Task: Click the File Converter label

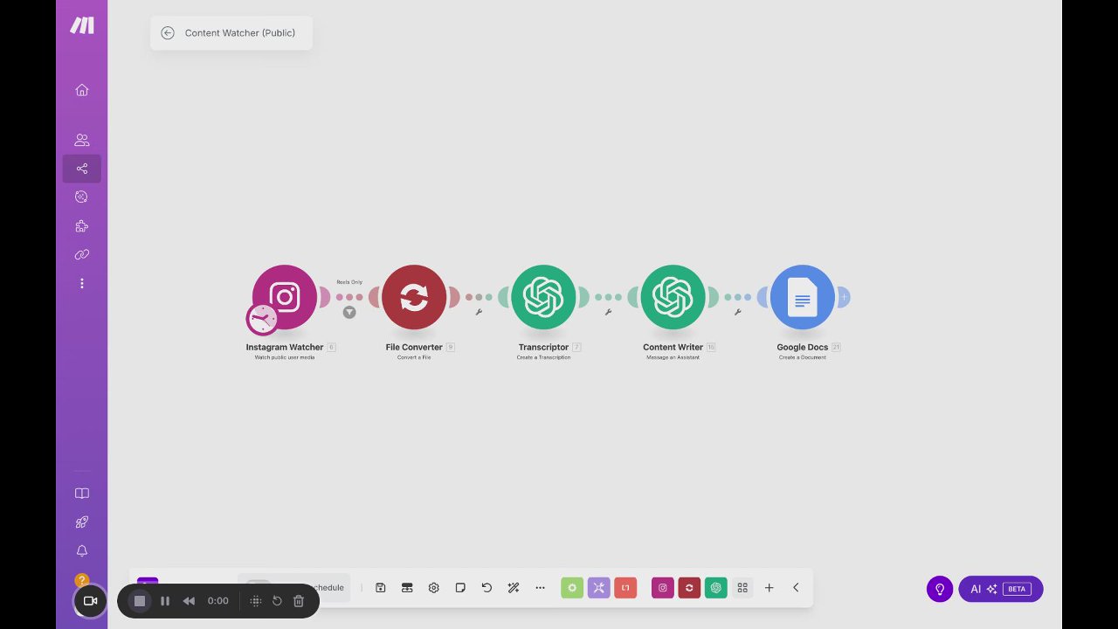Action: [x=414, y=347]
